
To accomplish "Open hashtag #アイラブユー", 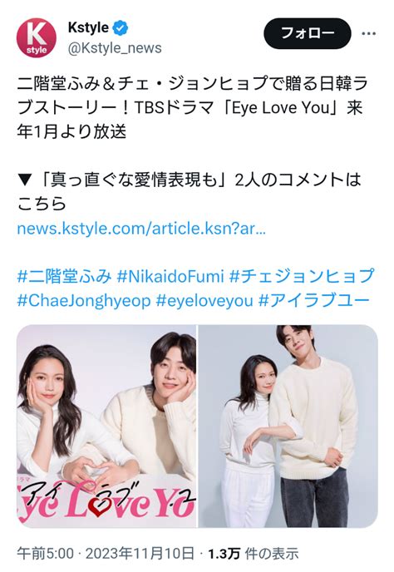I will click(x=314, y=301).
